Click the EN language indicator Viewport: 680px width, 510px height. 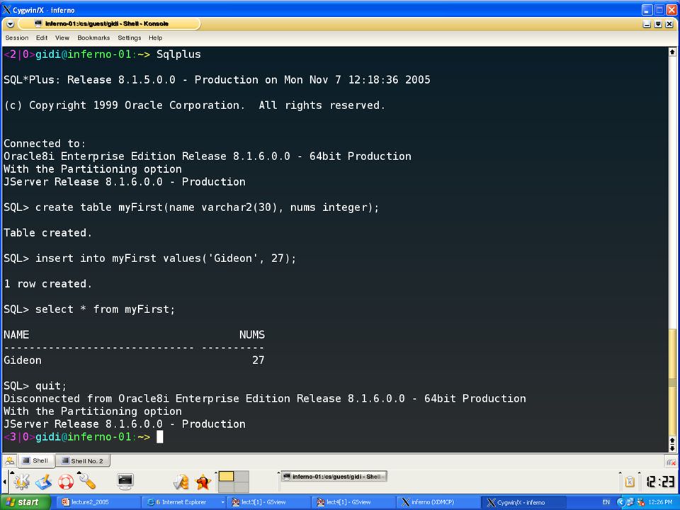[606, 502]
